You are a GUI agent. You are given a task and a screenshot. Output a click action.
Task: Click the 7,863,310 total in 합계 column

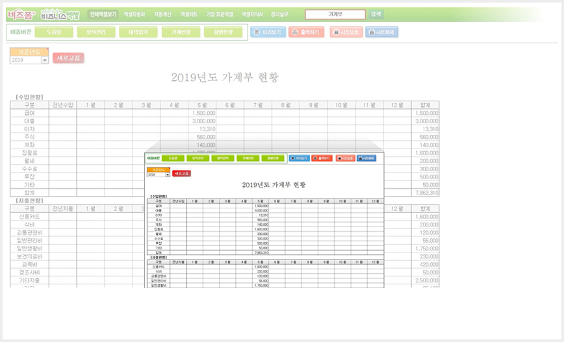425,193
